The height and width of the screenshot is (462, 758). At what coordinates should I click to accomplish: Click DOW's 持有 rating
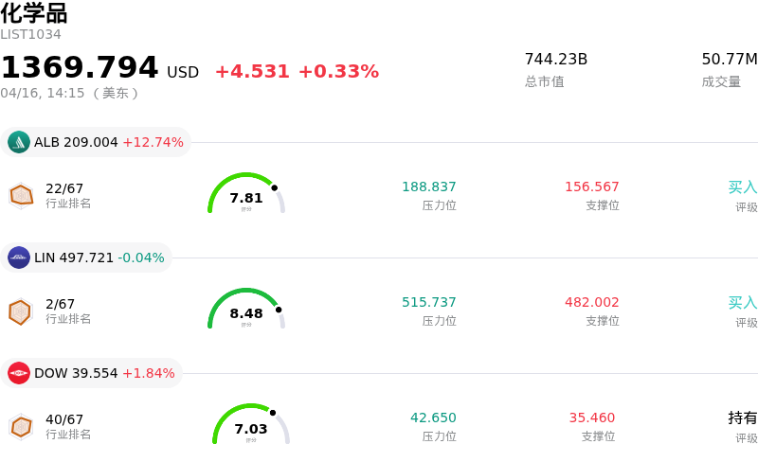point(742,418)
